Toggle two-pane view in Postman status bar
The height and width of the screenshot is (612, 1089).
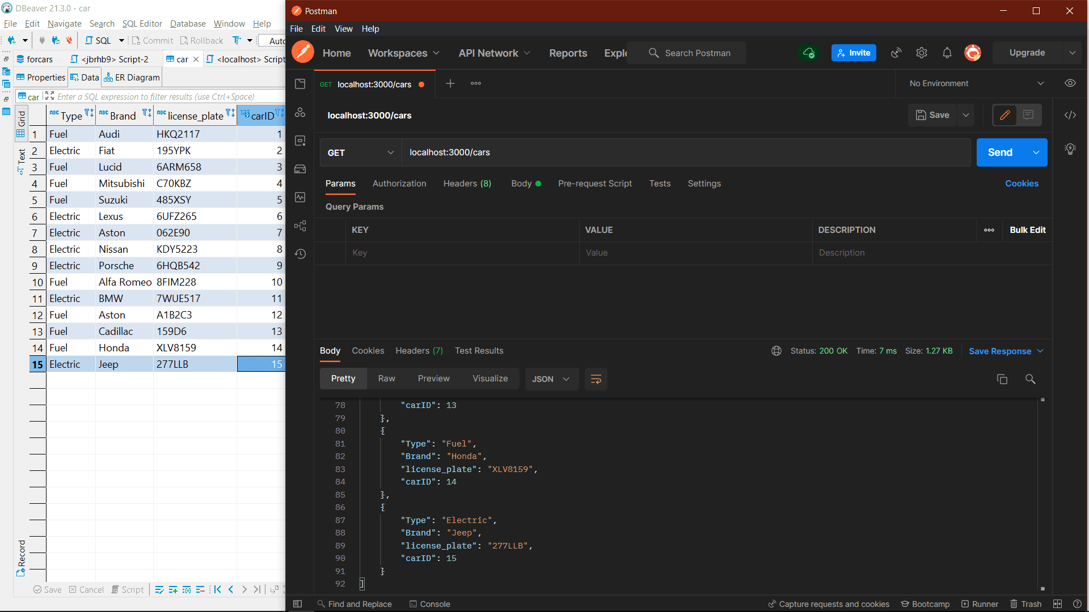tap(1057, 604)
